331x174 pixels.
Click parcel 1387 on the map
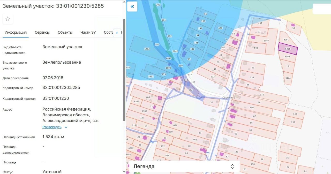(x=266, y=41)
